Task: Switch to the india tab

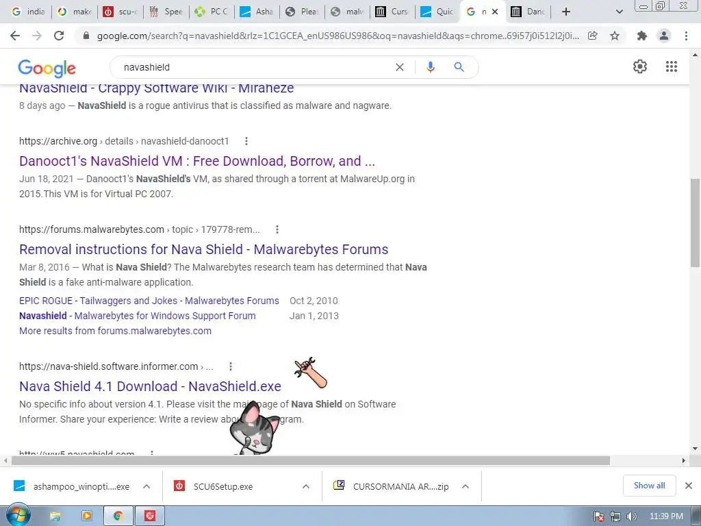Action: (27, 12)
